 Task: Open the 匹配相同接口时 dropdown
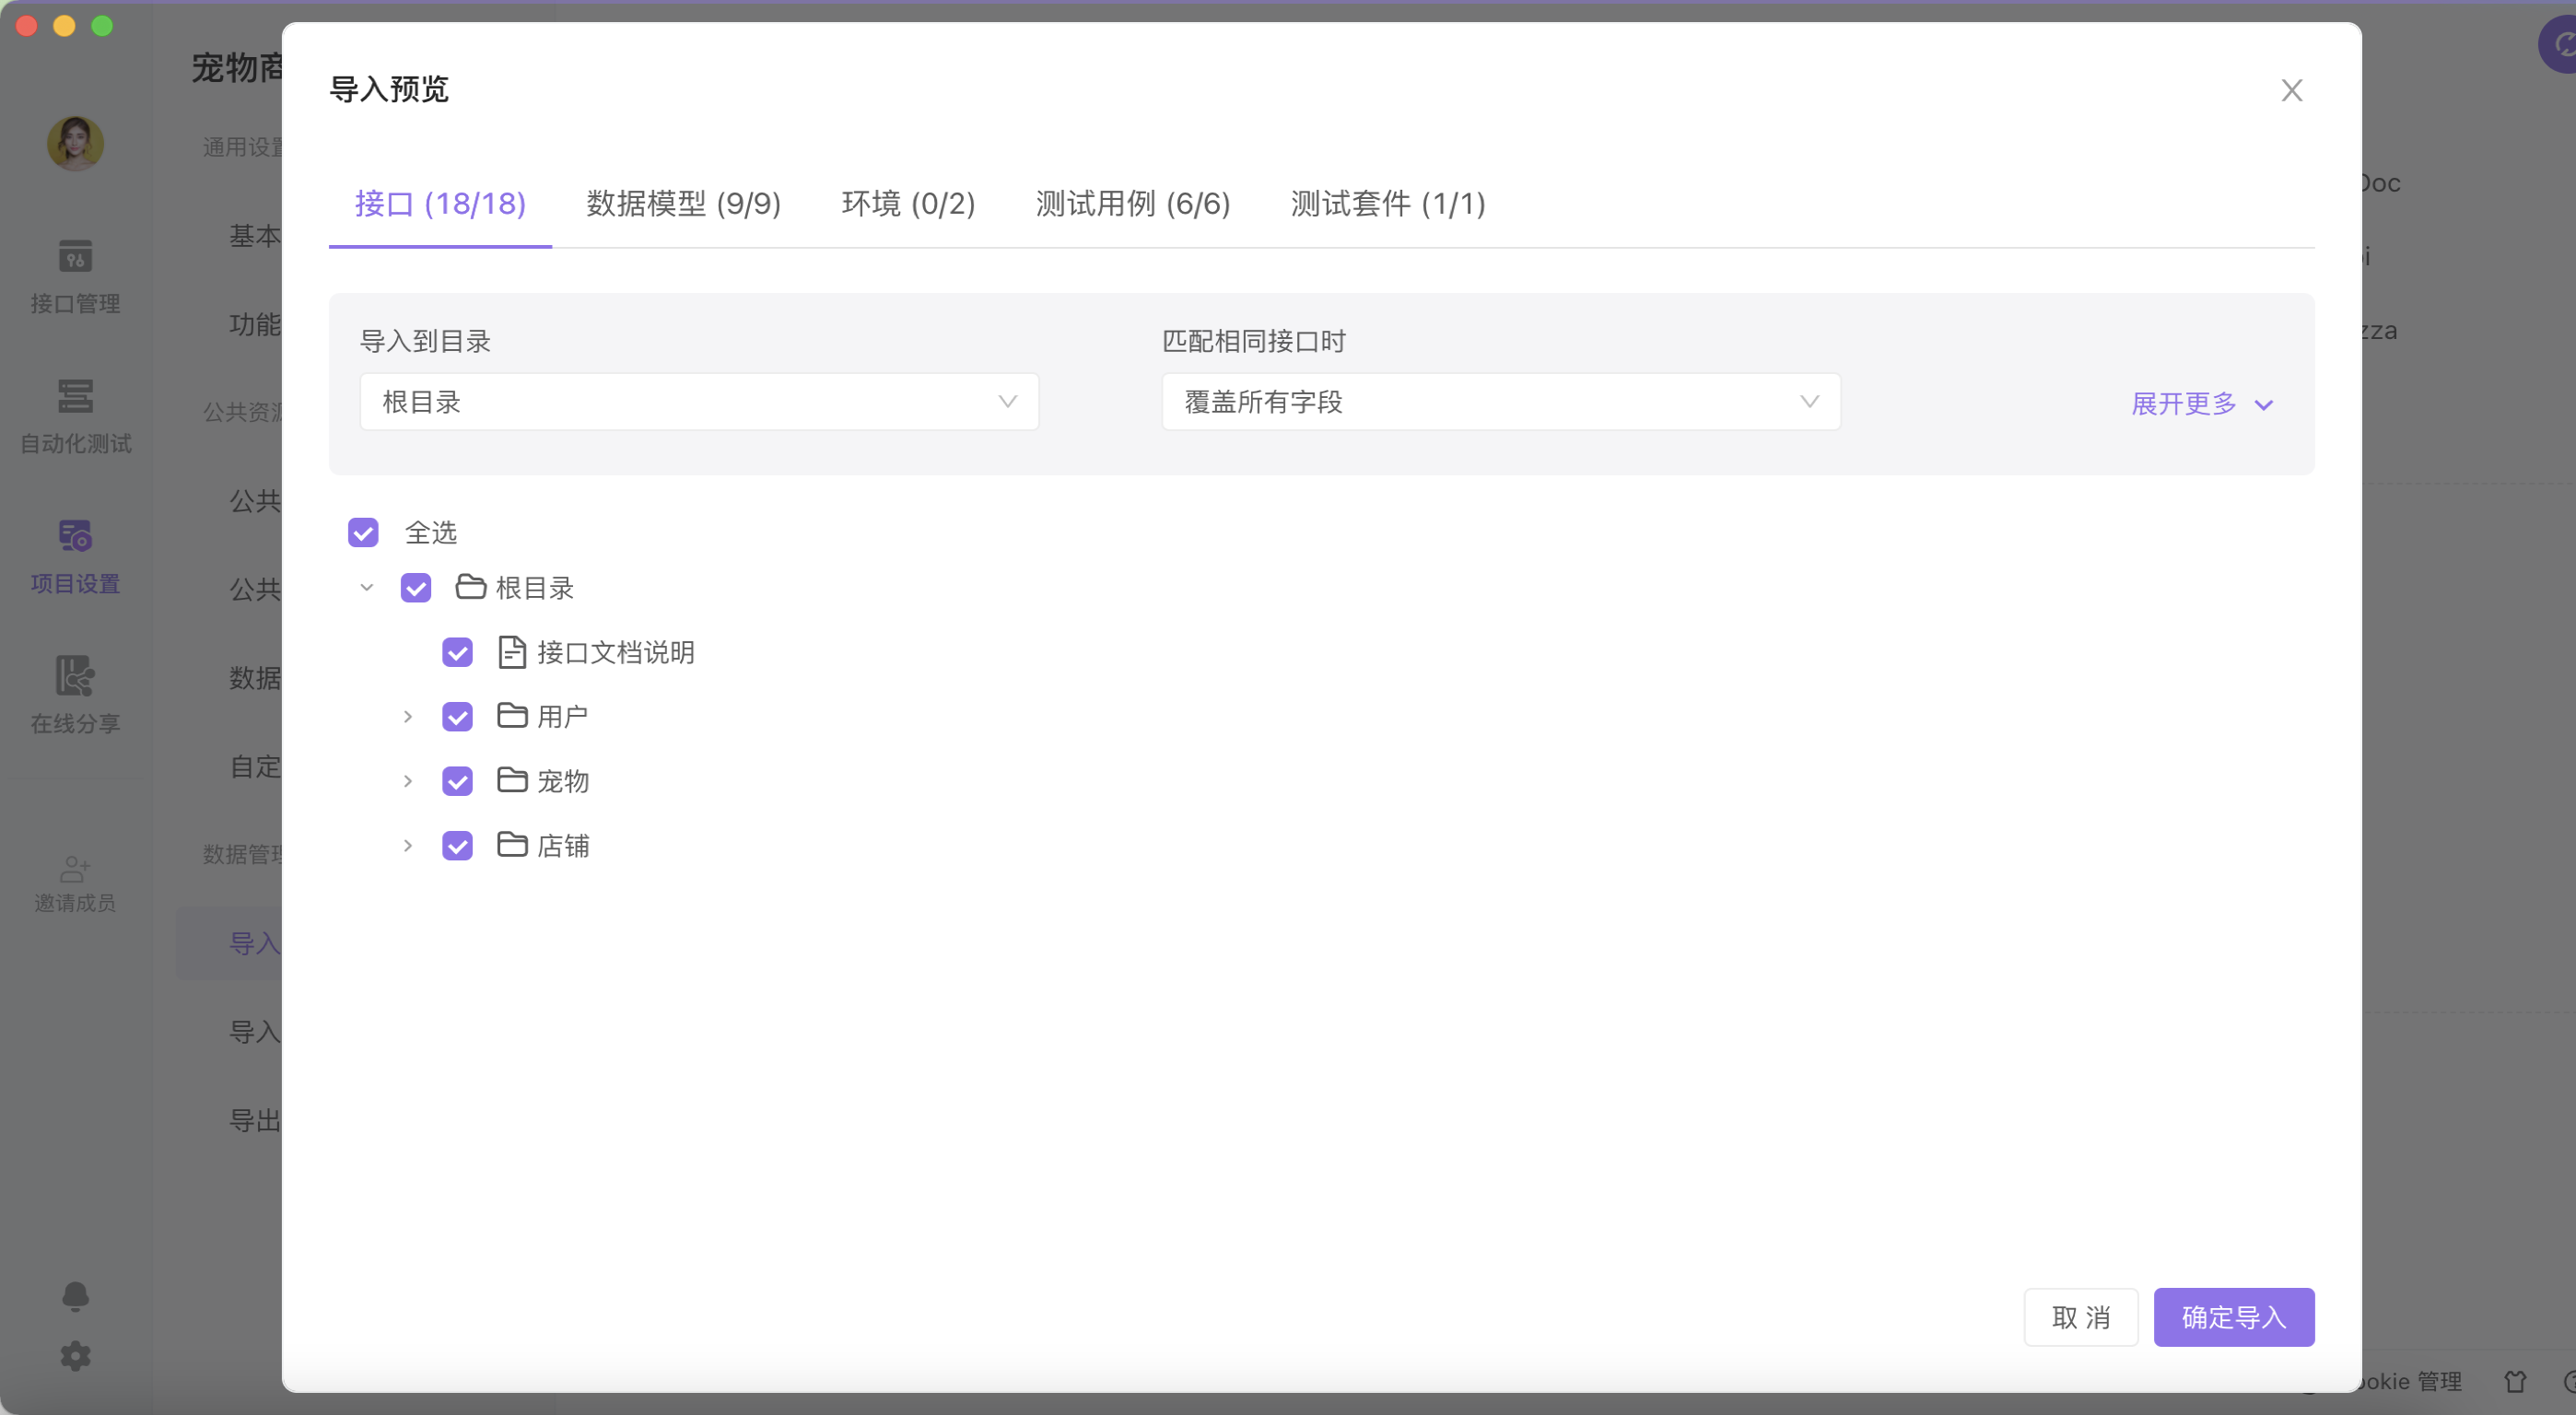point(1500,402)
